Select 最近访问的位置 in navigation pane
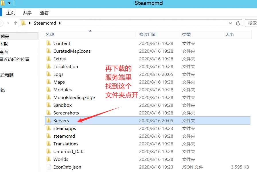This screenshot has width=257, height=172. click(x=15, y=59)
